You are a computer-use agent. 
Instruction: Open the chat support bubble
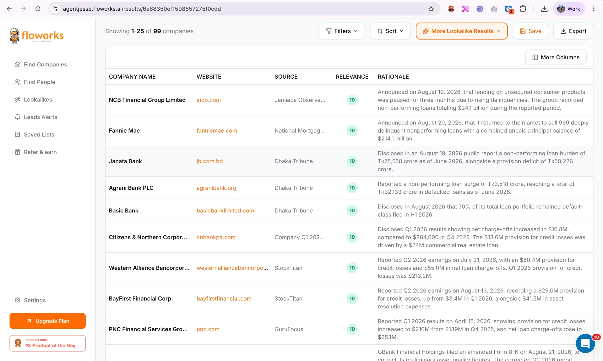[585, 343]
